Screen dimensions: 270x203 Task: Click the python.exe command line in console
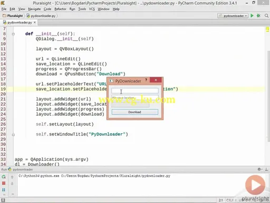point(94,176)
